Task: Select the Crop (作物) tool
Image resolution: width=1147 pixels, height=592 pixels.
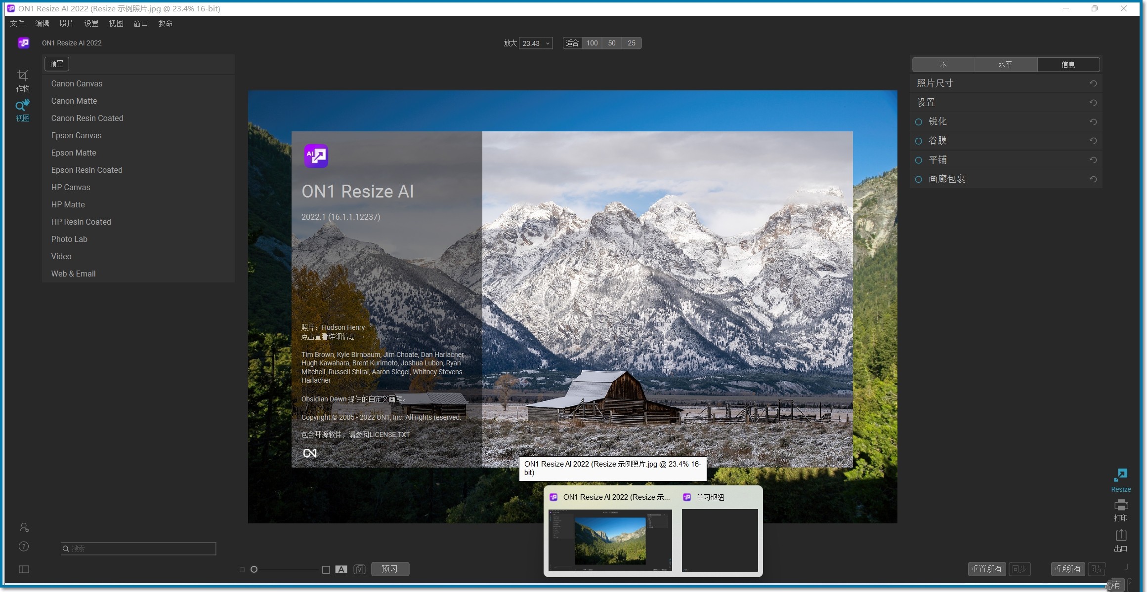Action: pyautogui.click(x=23, y=80)
